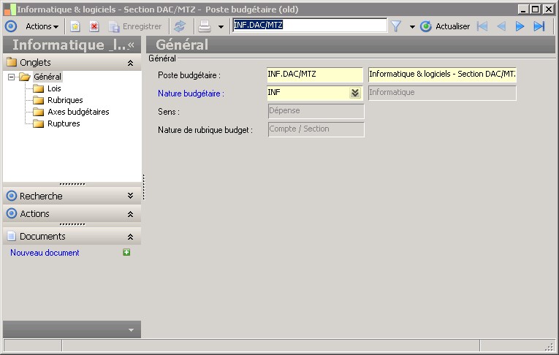Go to the next record

(x=520, y=26)
